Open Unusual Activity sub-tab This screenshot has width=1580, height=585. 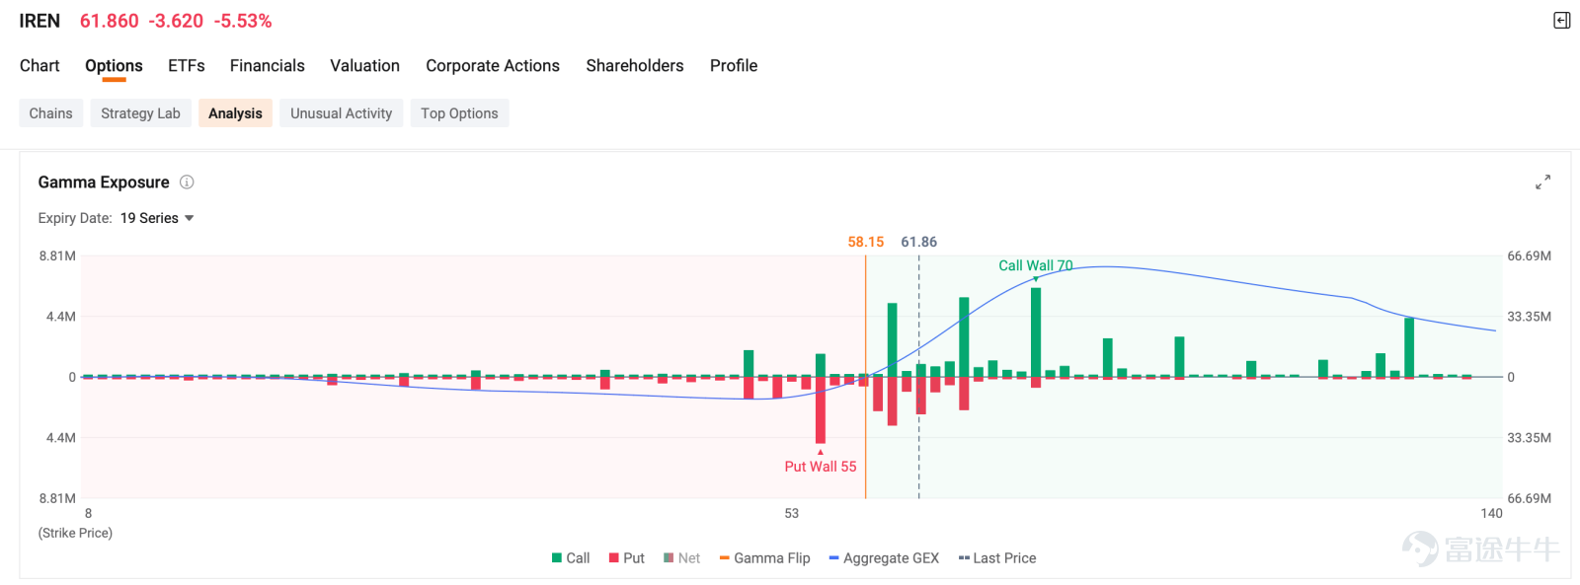pyautogui.click(x=342, y=113)
